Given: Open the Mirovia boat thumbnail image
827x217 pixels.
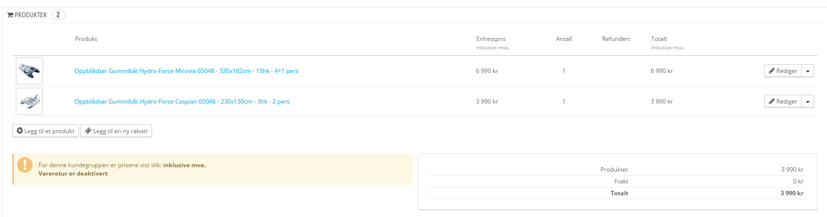Looking at the screenshot, I should click(29, 71).
